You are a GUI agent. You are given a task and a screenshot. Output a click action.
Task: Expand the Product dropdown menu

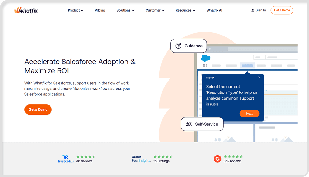pyautogui.click(x=76, y=10)
